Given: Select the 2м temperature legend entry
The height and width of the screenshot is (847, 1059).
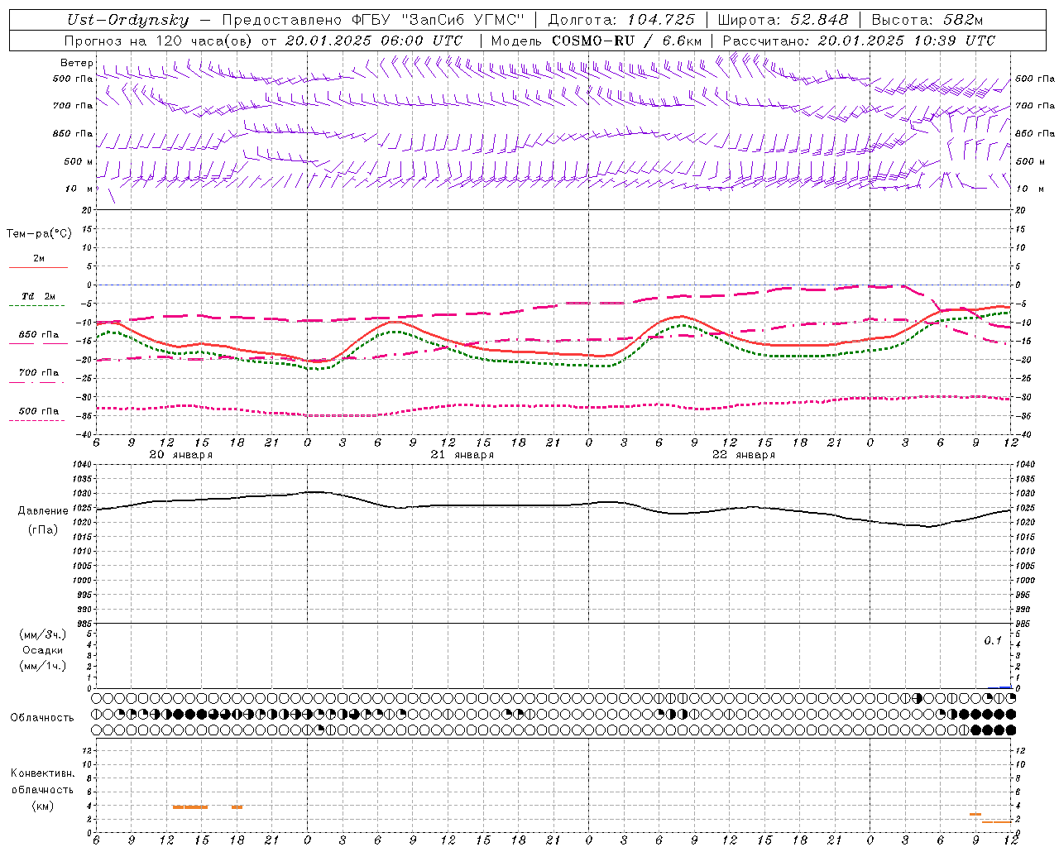Looking at the screenshot, I should tap(39, 259).
